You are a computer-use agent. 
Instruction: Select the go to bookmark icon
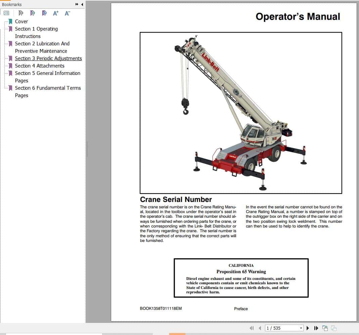click(x=44, y=13)
